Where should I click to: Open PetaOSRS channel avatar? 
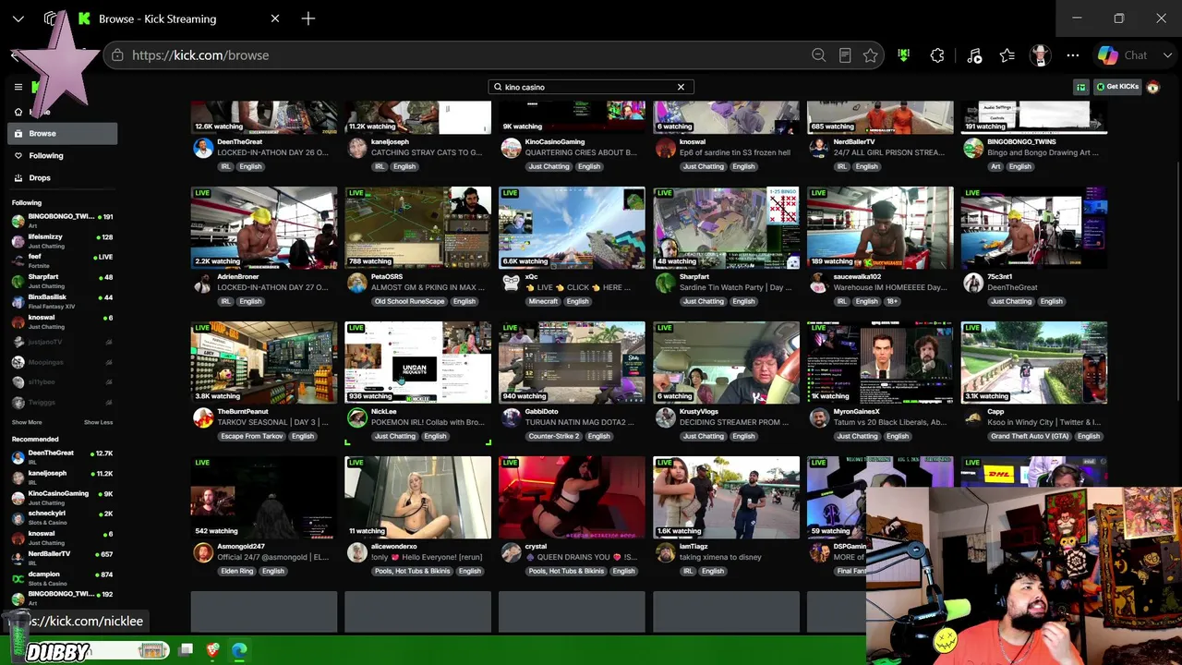[356, 284]
